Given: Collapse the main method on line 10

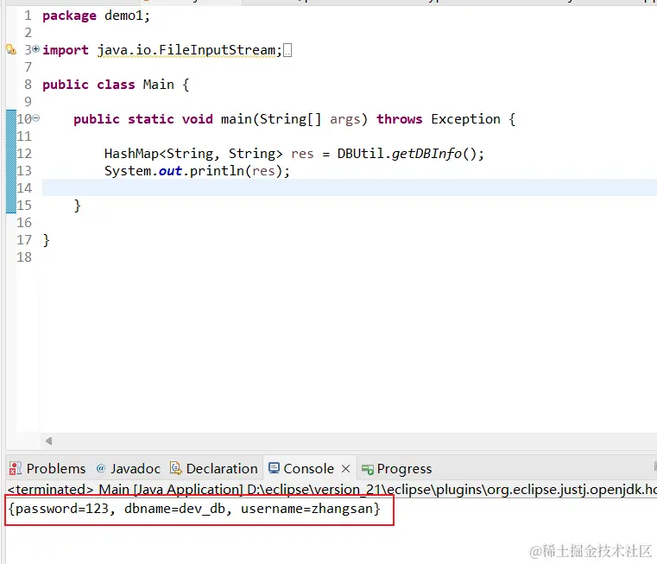Looking at the screenshot, I should 36,118.
